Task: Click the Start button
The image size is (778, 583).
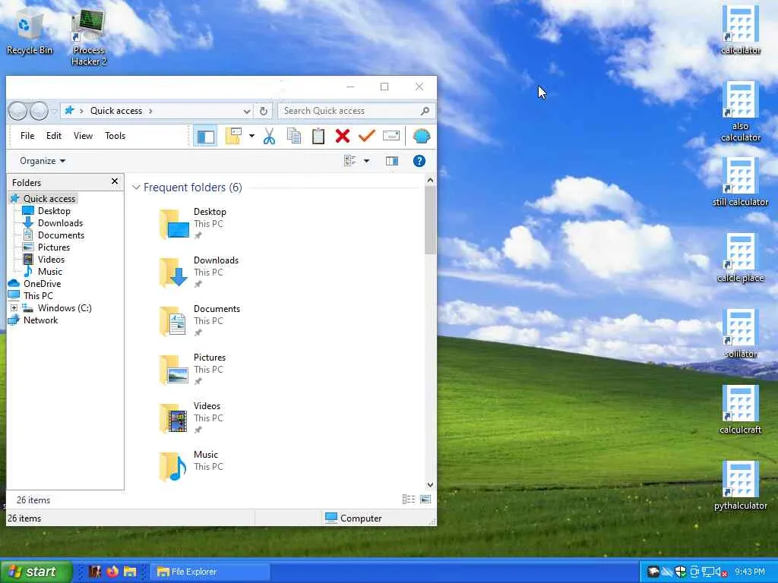Action: coord(36,572)
